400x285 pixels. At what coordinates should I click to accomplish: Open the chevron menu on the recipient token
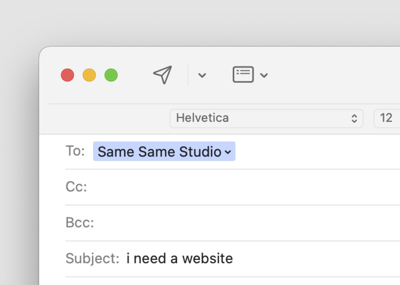[228, 152]
